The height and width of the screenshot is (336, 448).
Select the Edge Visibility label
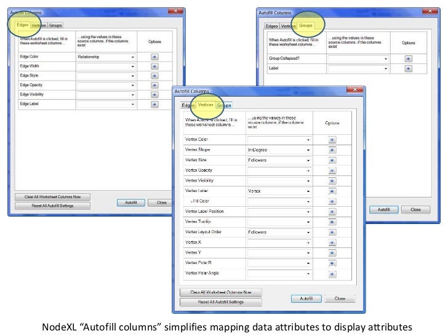(32, 94)
